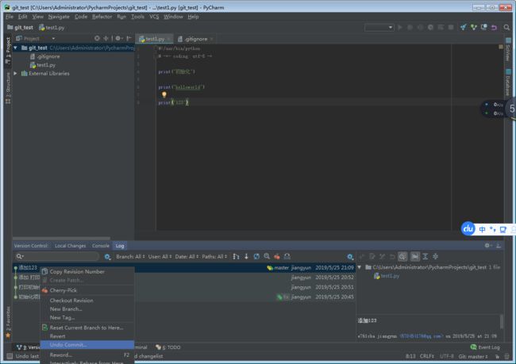Expand External Libraries tree node
This screenshot has width=516, height=364.
click(x=15, y=73)
